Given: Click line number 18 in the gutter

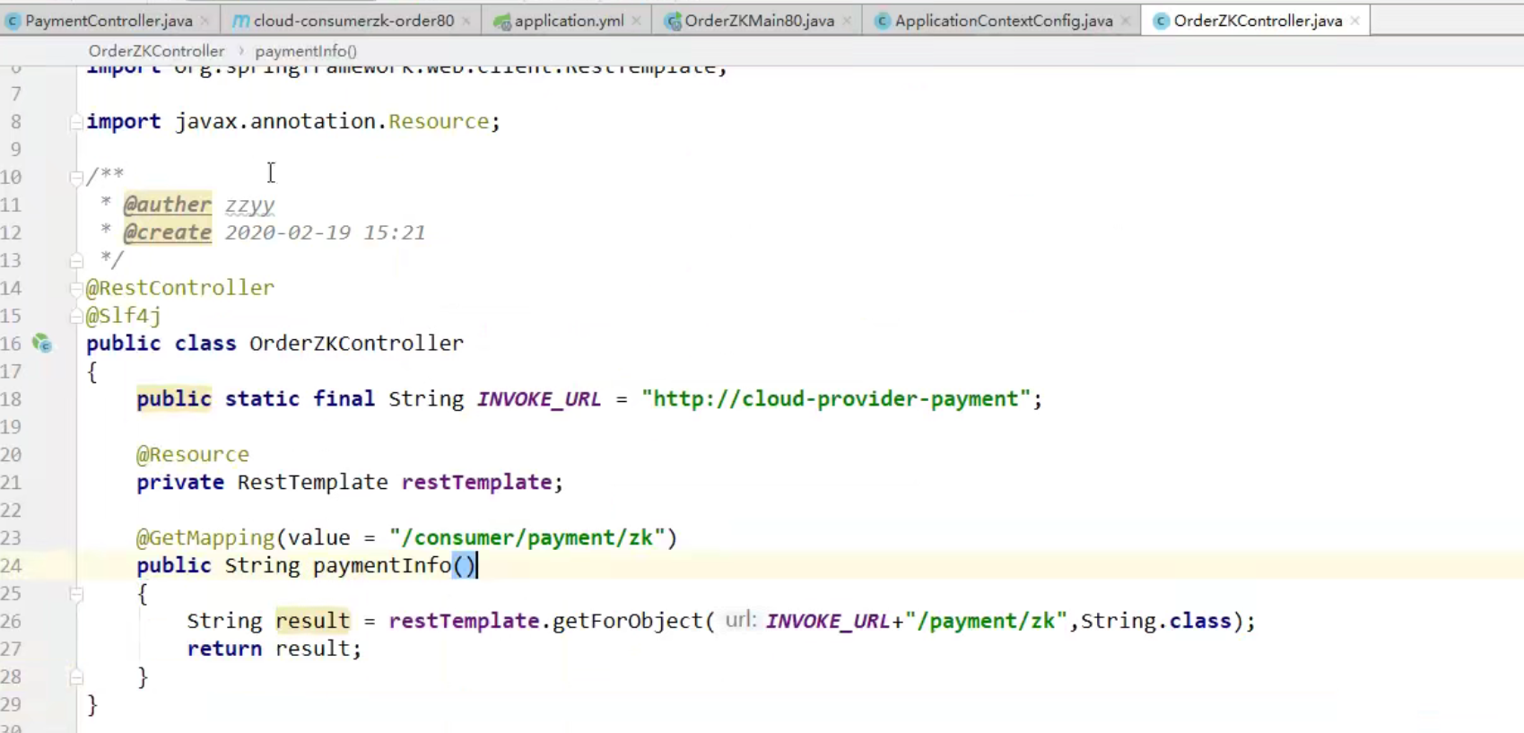Looking at the screenshot, I should pyautogui.click(x=11, y=399).
